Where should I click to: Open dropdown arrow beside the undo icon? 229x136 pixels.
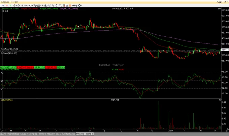point(32,5)
